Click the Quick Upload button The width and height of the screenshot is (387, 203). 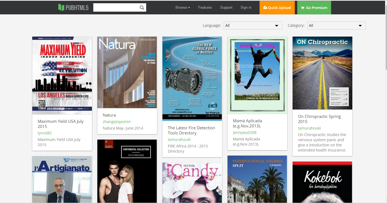pyautogui.click(x=277, y=8)
